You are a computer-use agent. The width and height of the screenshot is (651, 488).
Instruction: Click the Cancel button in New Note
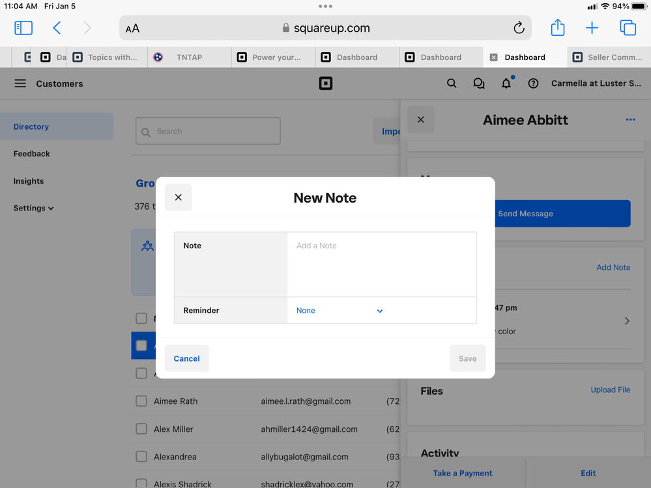pos(186,358)
